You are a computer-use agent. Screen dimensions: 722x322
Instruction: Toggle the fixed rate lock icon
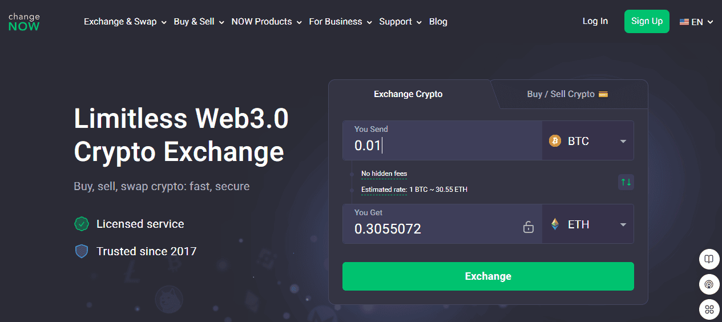click(529, 227)
